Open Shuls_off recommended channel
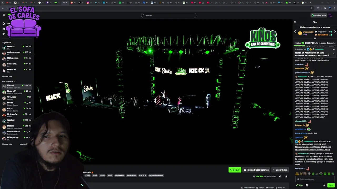This screenshot has width=337, height=189. pos(17,92)
